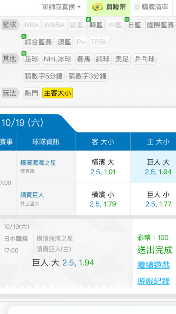This screenshot has width=176, height=314.
Task: Pick 橫濱 小 2.5, 1.79 odds cell
Action: point(103,199)
